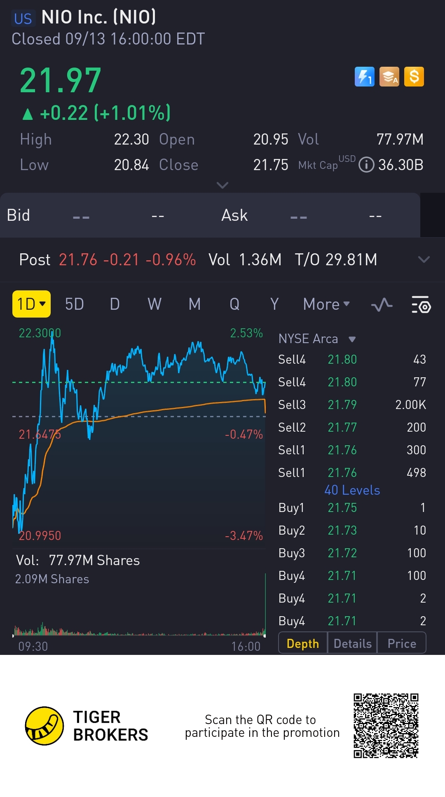Open the 40 Levels link
Image resolution: width=445 pixels, height=797 pixels.
352,490
